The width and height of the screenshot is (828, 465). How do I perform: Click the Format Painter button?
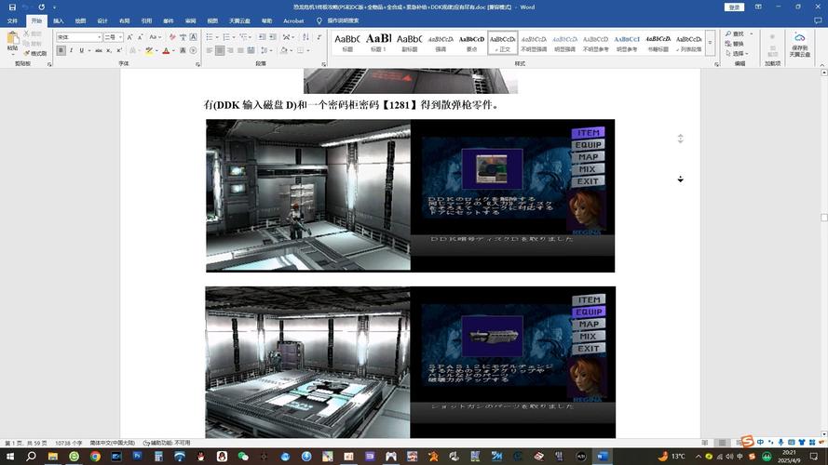pyautogui.click(x=34, y=53)
